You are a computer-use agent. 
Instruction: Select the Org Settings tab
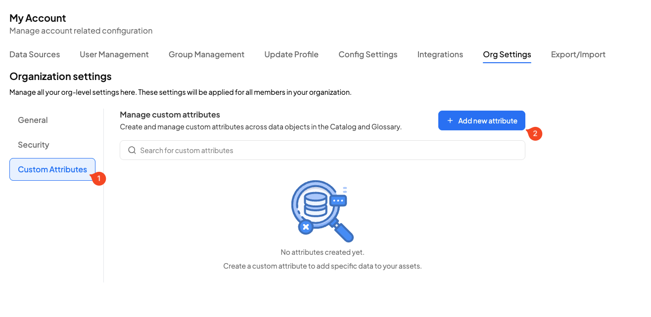click(507, 54)
